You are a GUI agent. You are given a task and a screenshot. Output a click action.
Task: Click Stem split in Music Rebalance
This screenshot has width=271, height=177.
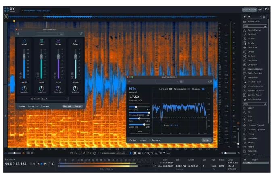coord(67,106)
